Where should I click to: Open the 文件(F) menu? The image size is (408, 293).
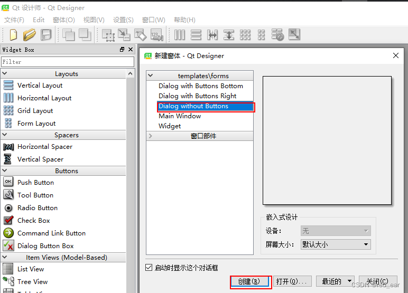click(x=14, y=20)
